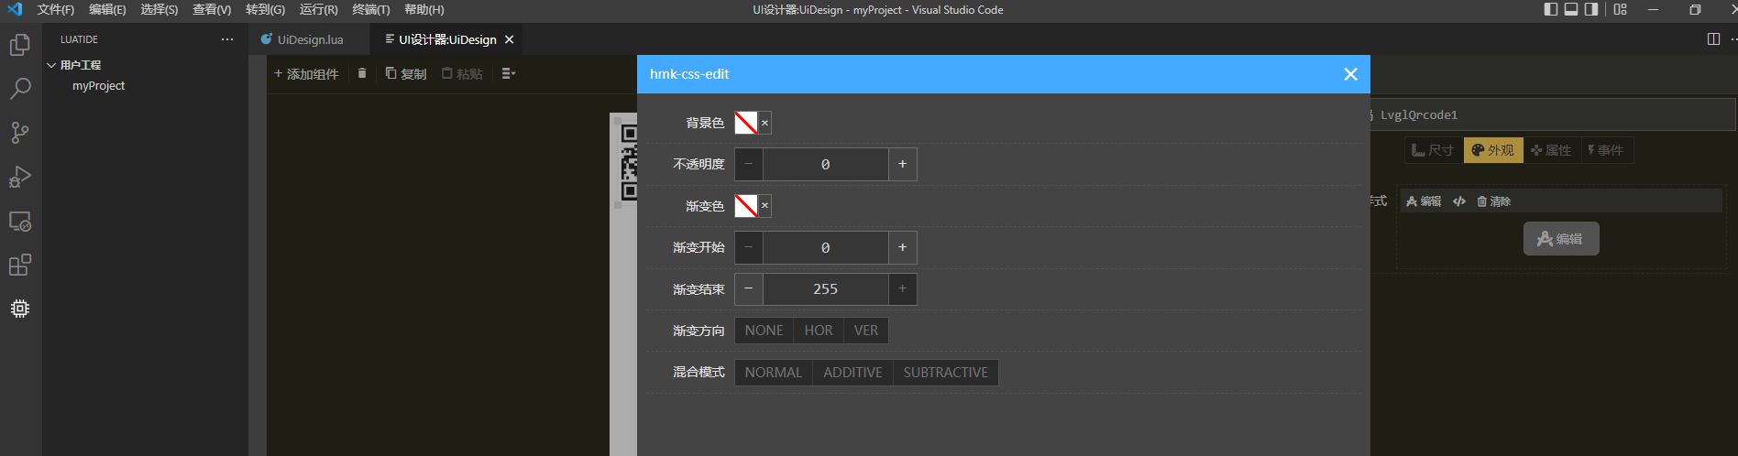Open the 背景色 color swatch
The height and width of the screenshot is (456, 1738).
point(746,123)
